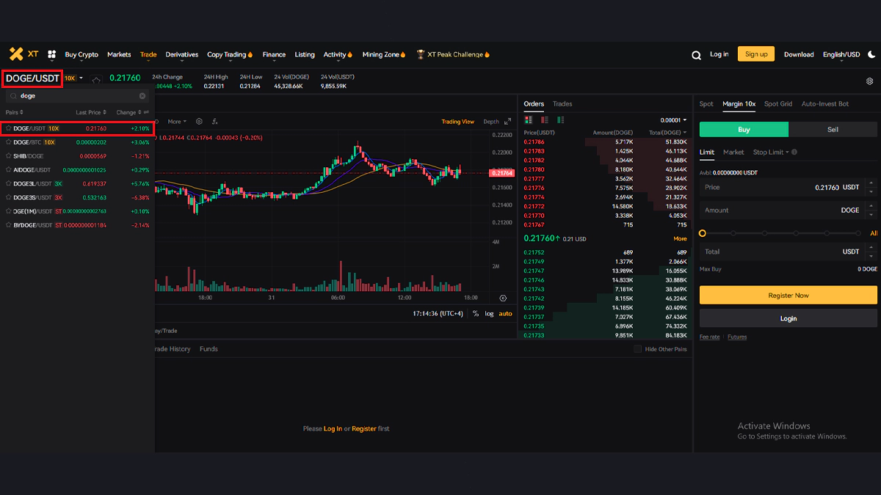The width and height of the screenshot is (881, 495).
Task: Check the Hide Other Pairs box
Action: coord(637,349)
